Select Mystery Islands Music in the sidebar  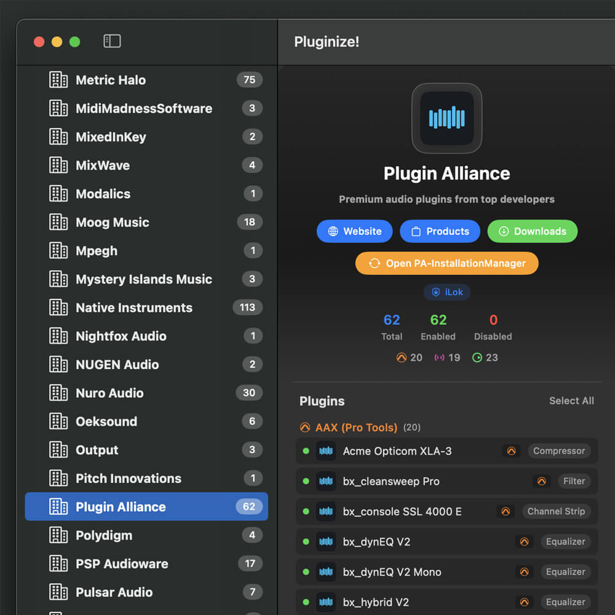pyautogui.click(x=146, y=279)
